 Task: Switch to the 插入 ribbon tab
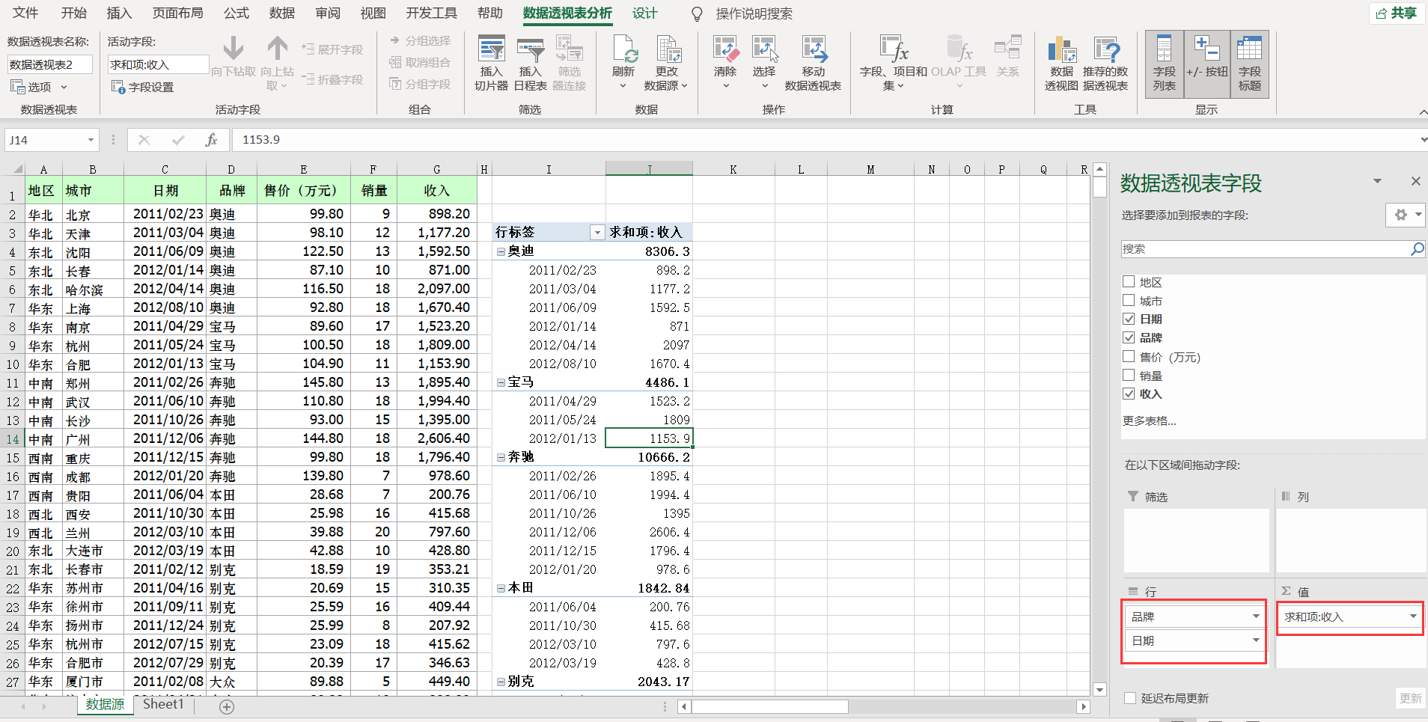pos(119,13)
